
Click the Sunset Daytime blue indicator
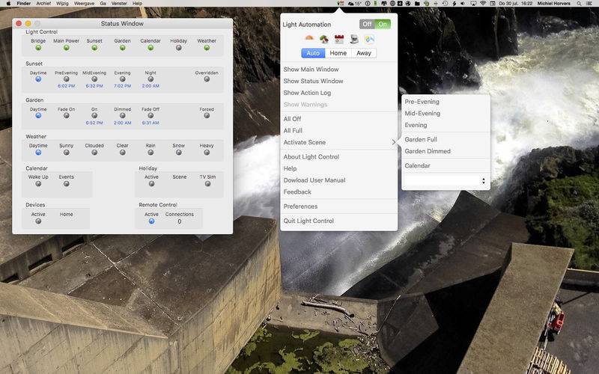38,79
